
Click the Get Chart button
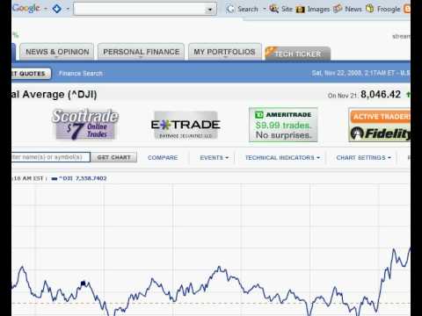click(113, 157)
